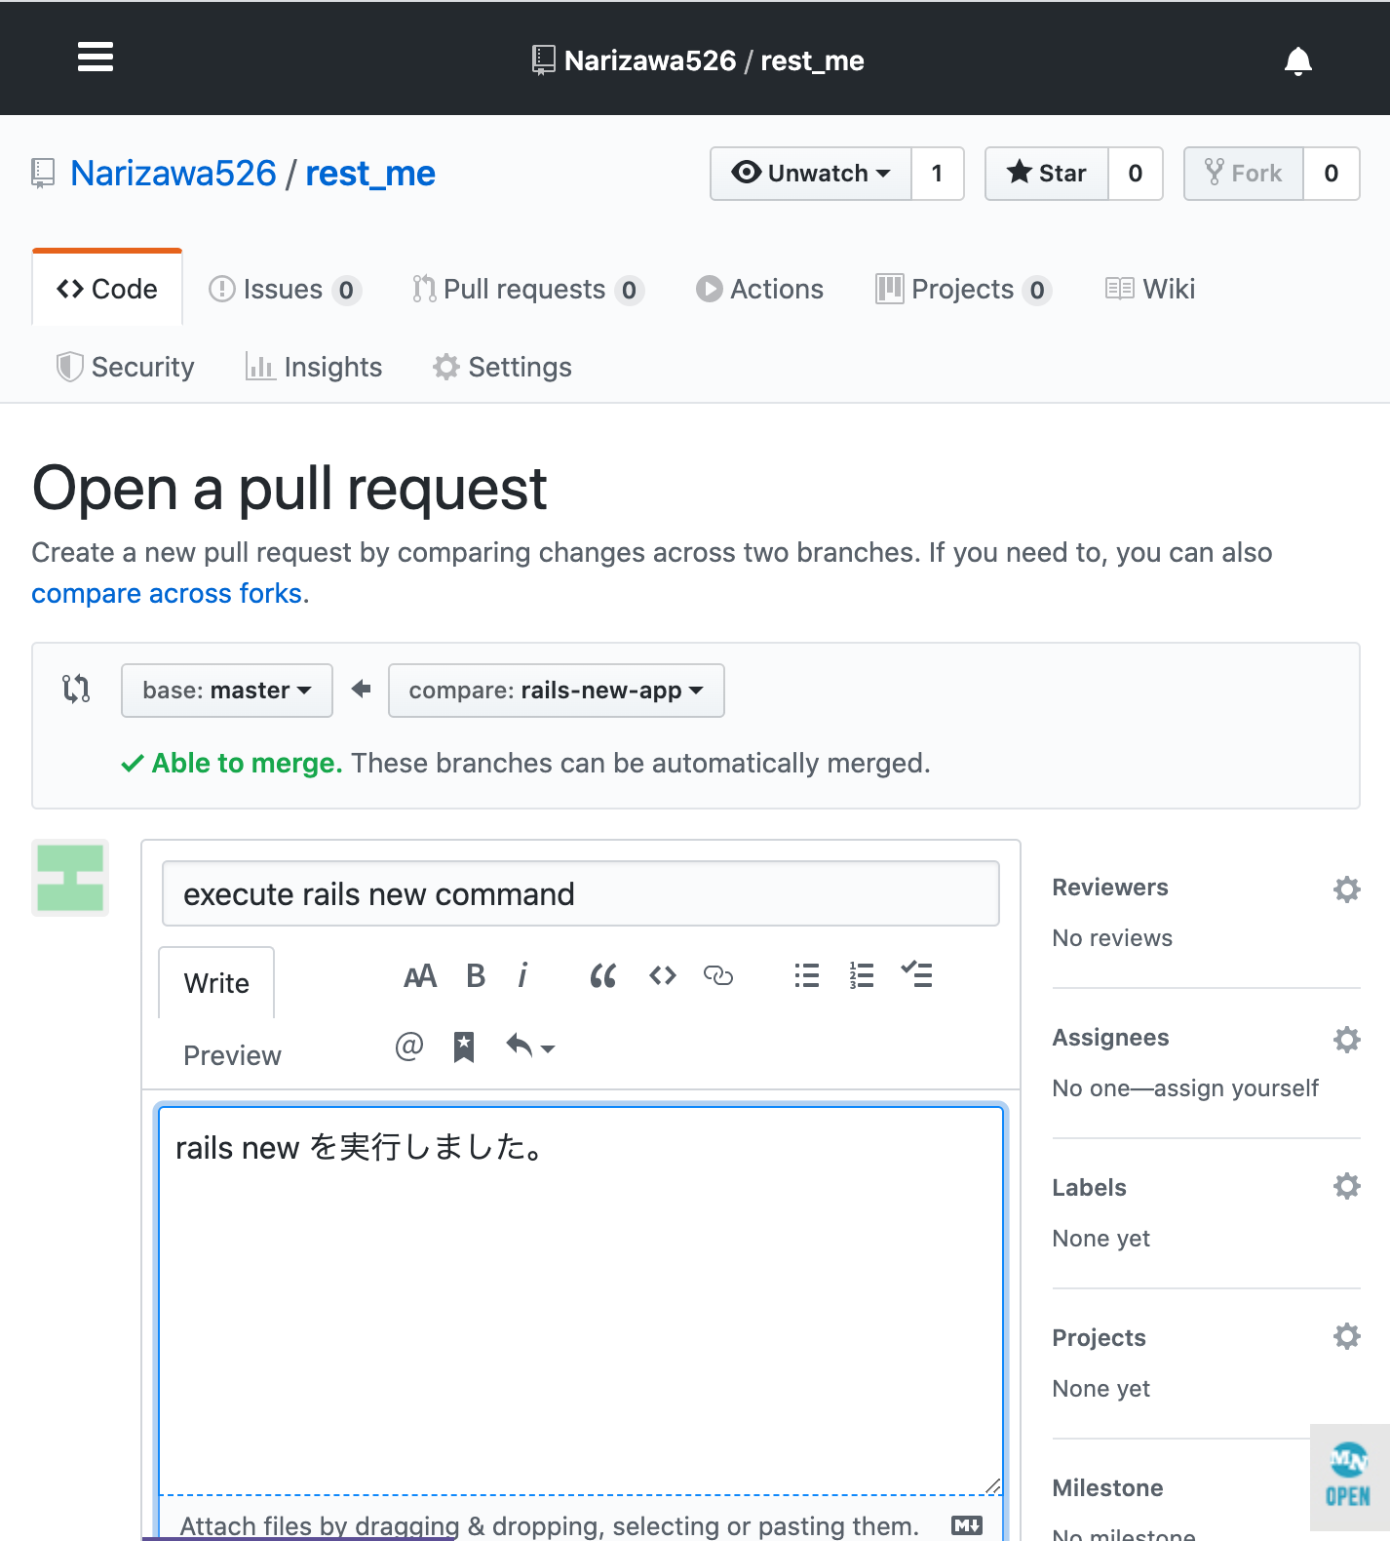Image resolution: width=1390 pixels, height=1541 pixels.
Task: Open the Projects tab
Action: point(963,290)
